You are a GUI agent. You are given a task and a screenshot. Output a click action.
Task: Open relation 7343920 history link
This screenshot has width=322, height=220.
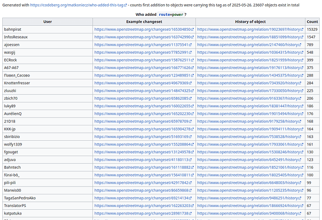249,83
